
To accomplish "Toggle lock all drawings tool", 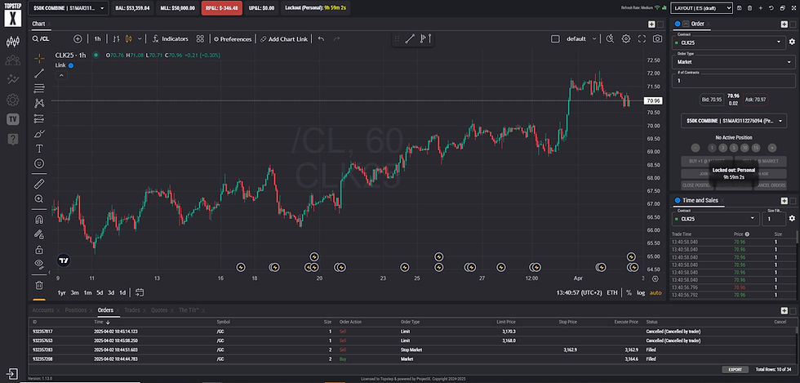I will coord(39,250).
